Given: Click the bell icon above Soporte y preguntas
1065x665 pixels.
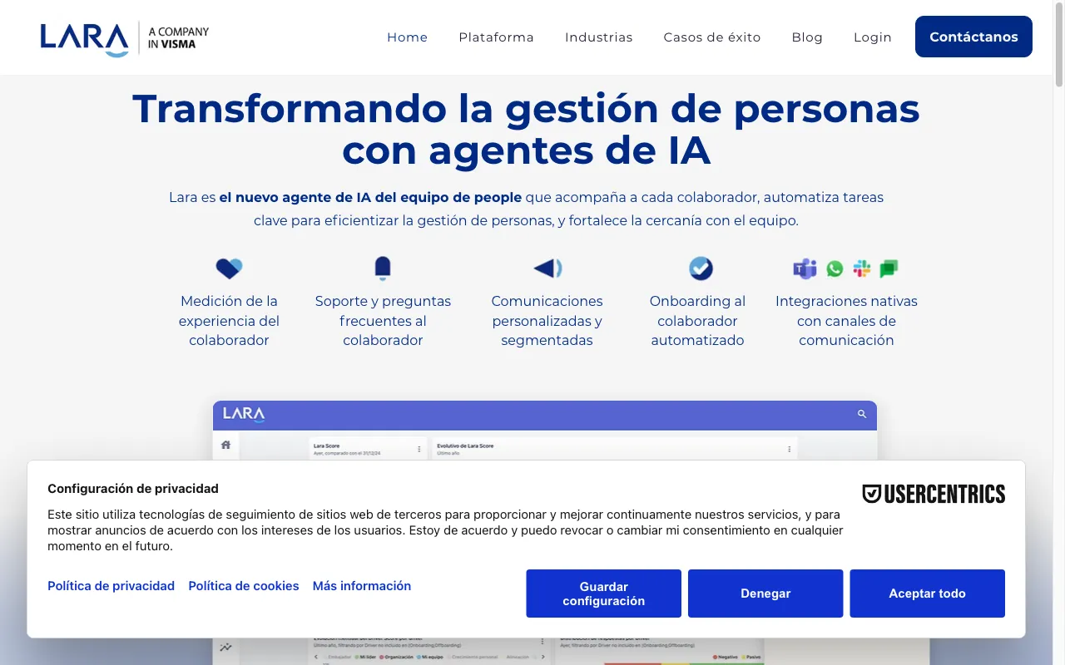Looking at the screenshot, I should pos(383,268).
